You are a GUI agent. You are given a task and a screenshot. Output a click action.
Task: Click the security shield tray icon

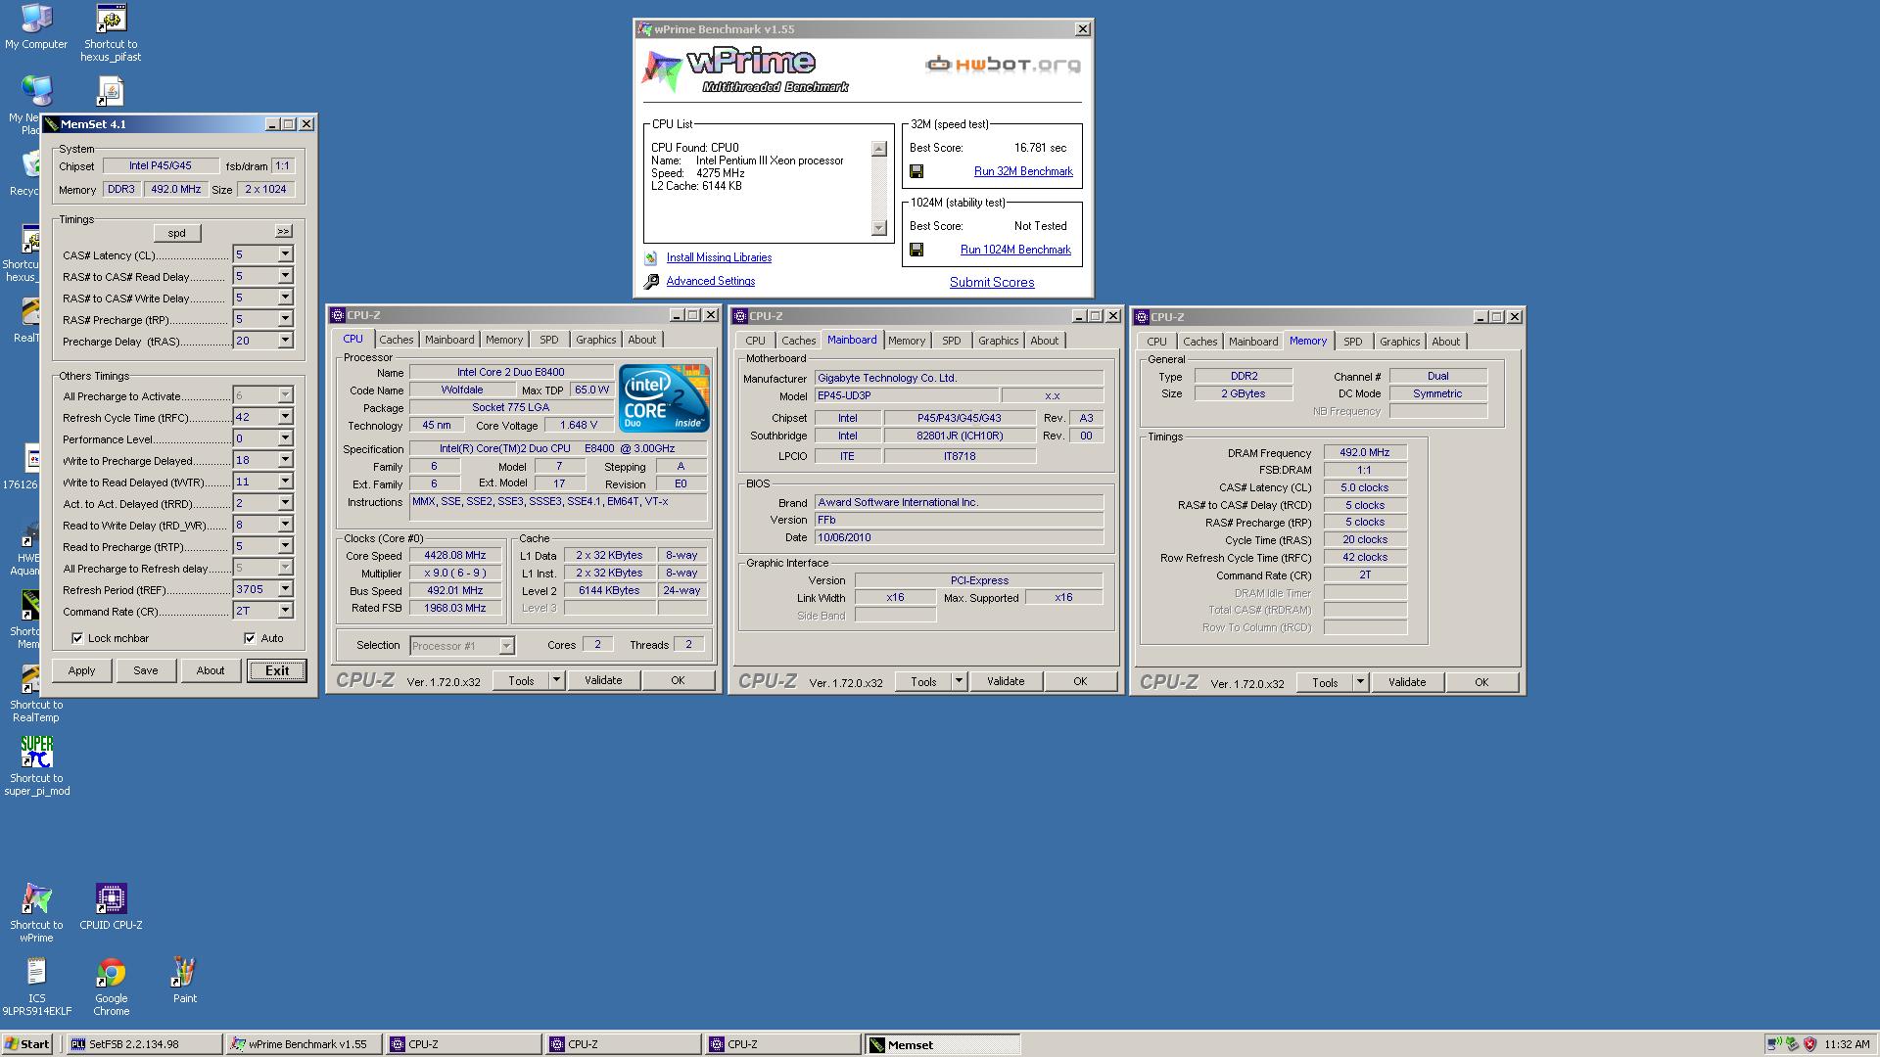tap(1809, 1044)
